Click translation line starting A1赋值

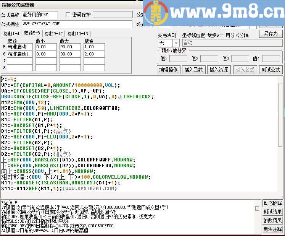pos(45,230)
